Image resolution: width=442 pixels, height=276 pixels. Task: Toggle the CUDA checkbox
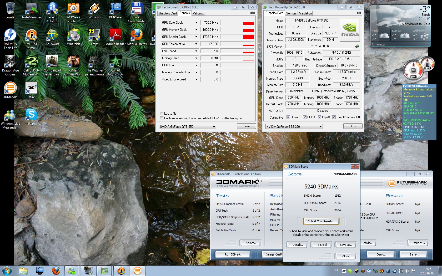[x=305, y=117]
